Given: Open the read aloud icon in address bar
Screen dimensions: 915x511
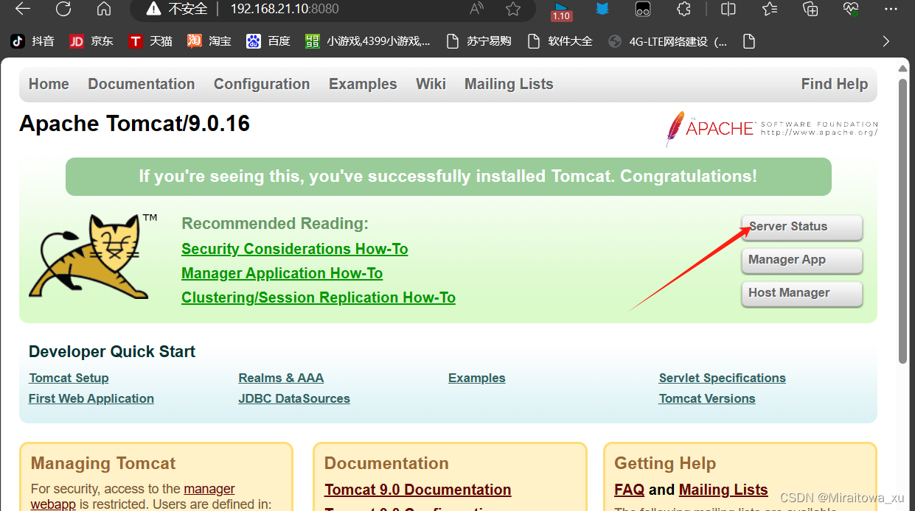Looking at the screenshot, I should (477, 9).
